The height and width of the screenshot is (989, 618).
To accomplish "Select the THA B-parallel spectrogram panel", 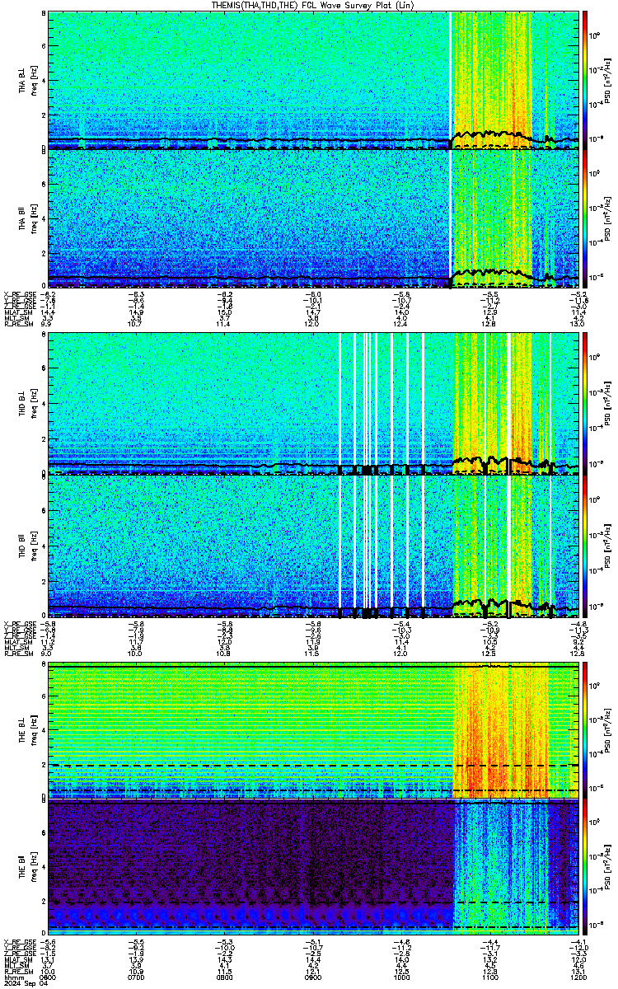I will pyautogui.click(x=314, y=218).
